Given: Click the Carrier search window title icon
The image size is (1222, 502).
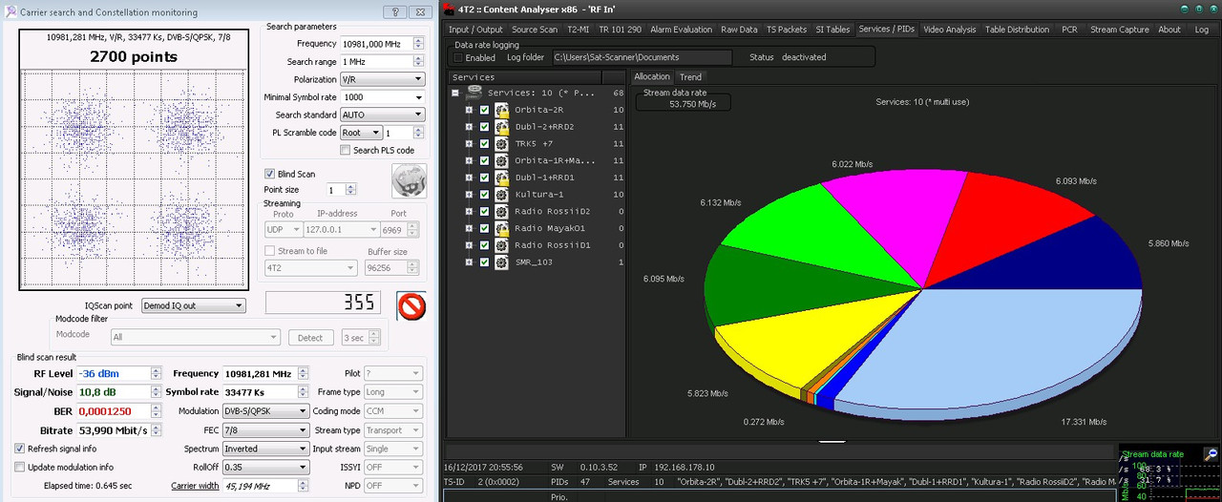Looking at the screenshot, I should coord(11,12).
